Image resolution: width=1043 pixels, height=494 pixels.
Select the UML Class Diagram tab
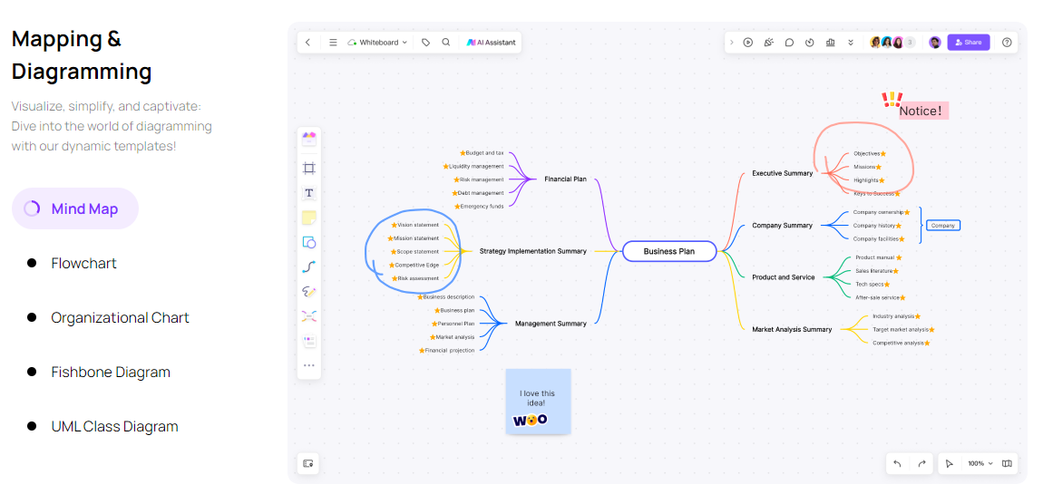click(114, 427)
